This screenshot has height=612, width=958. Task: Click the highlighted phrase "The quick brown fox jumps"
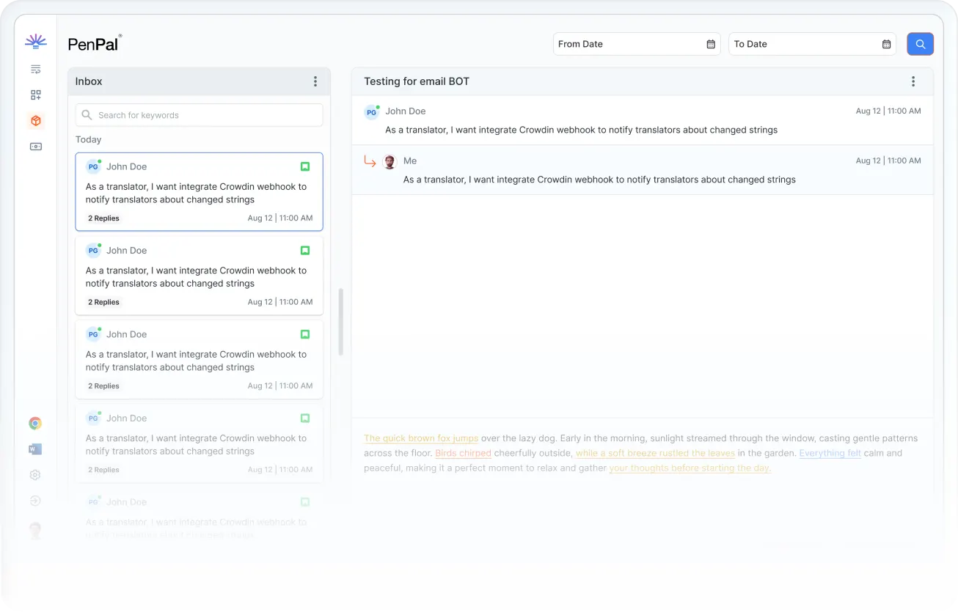pos(421,438)
